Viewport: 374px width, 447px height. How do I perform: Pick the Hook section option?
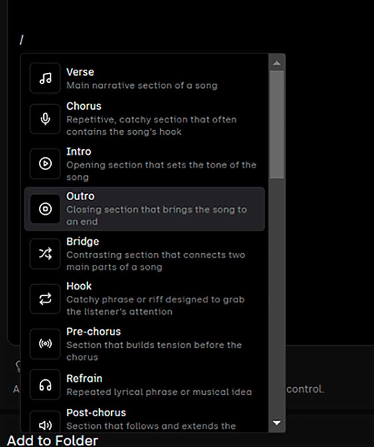144,299
